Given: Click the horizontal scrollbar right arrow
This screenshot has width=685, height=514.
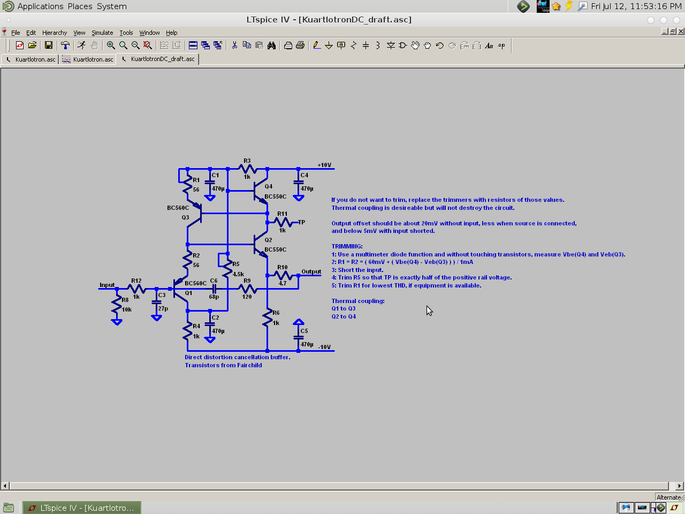Looking at the screenshot, I should [x=680, y=486].
